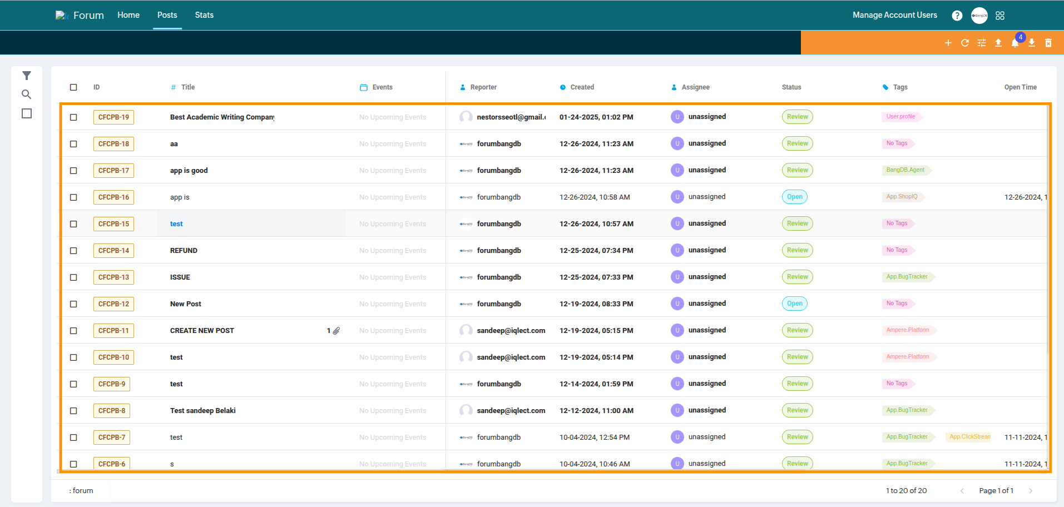Image resolution: width=1064 pixels, height=507 pixels.
Task: Click the Open status badge in row CFCPB-12
Action: coord(795,304)
